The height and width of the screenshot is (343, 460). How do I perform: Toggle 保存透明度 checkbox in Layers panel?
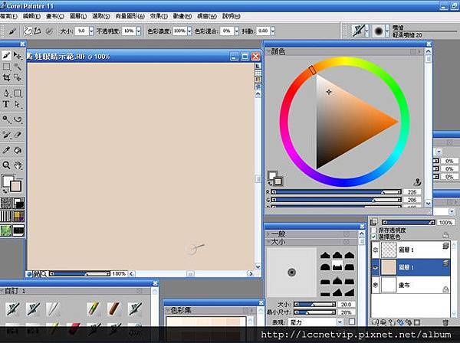click(374, 230)
